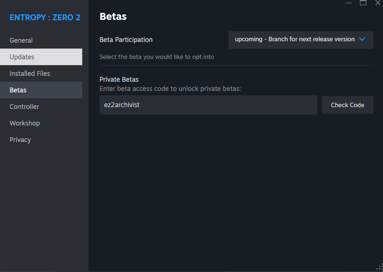Image resolution: width=383 pixels, height=272 pixels.
Task: Open the General settings tab
Action: (x=21, y=40)
